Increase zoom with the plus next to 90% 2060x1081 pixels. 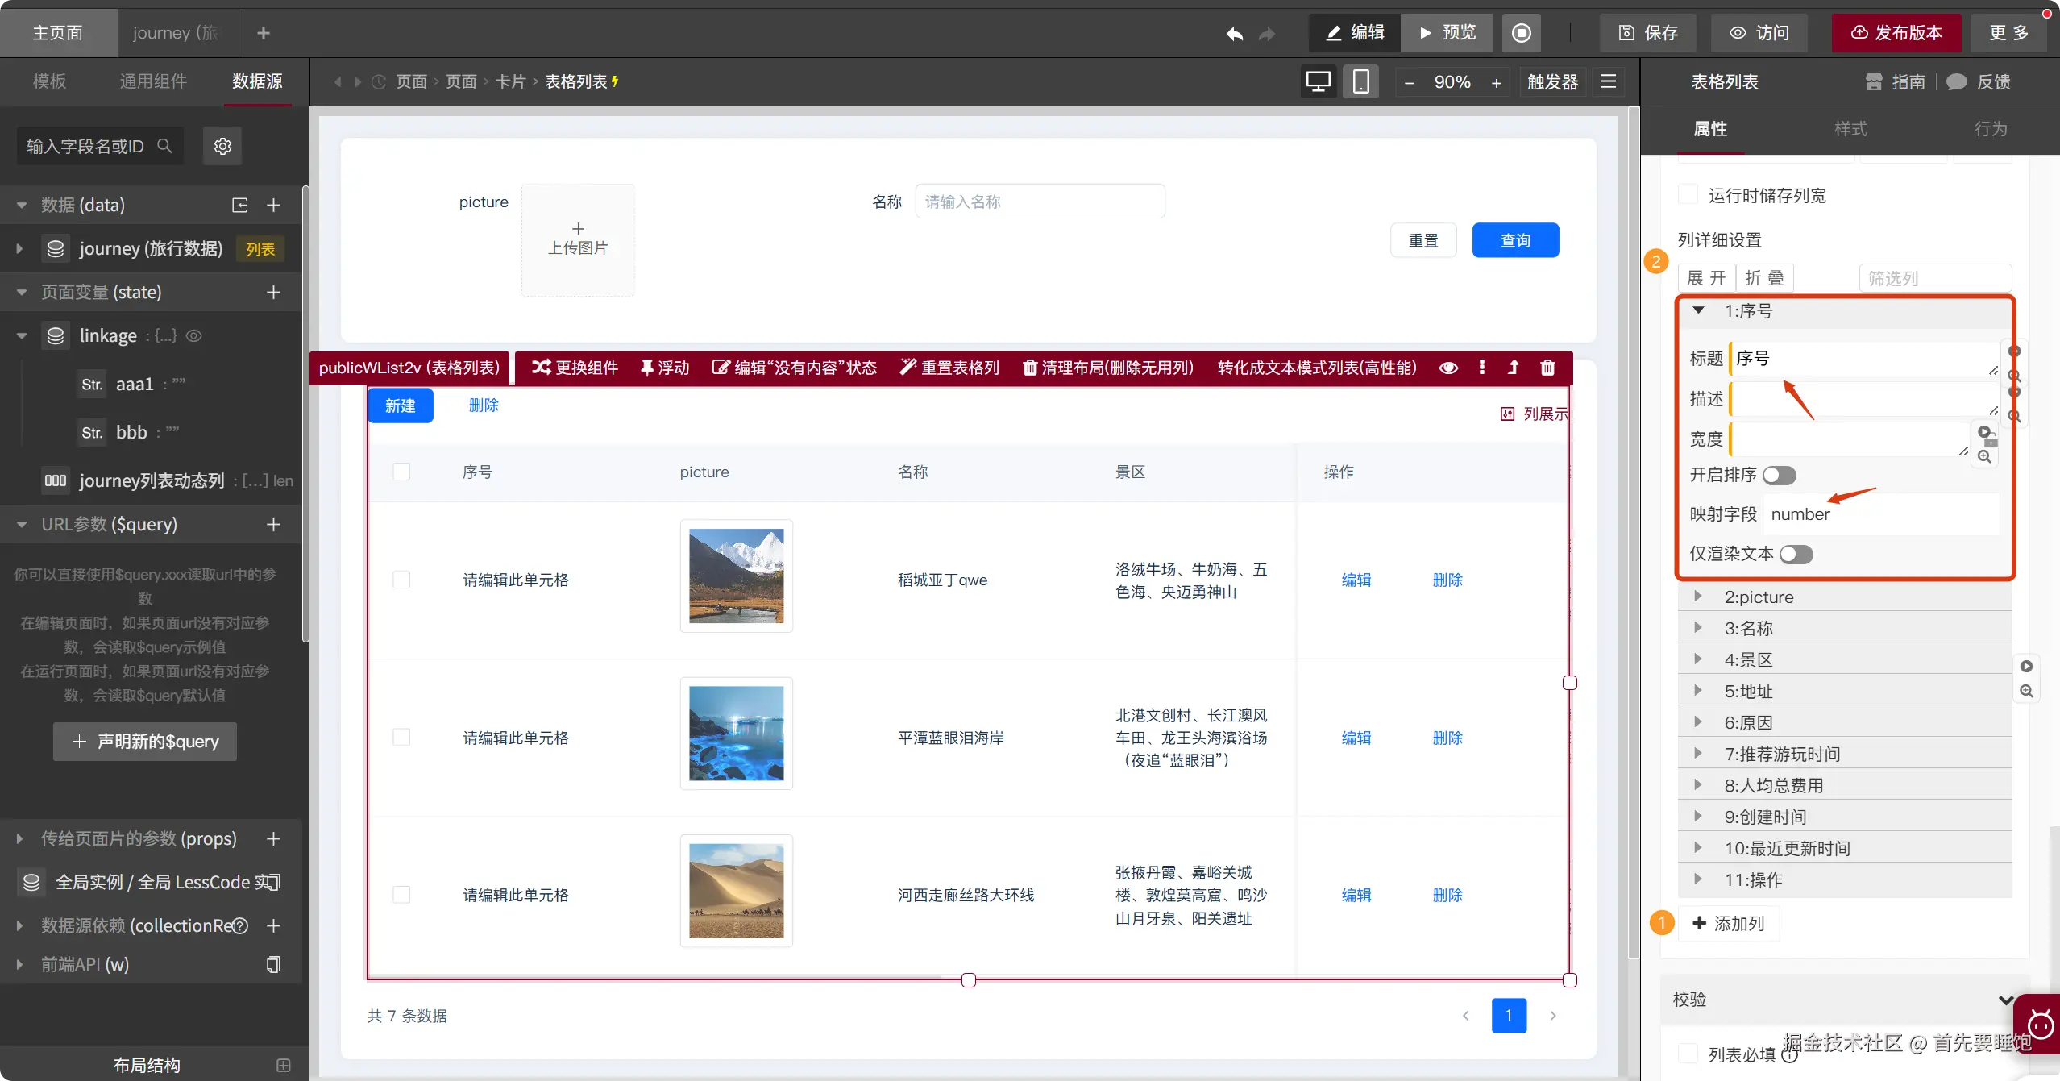1497,82
